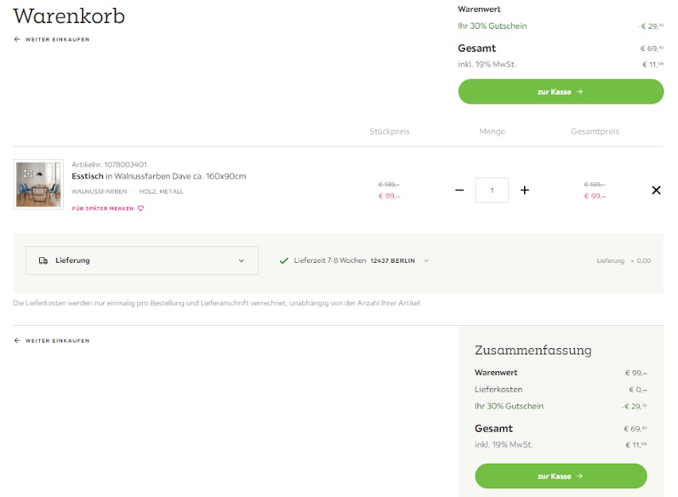Click the back arrow beside top 'Weiter einkaufen'
This screenshot has height=497, width=678.
click(x=18, y=39)
